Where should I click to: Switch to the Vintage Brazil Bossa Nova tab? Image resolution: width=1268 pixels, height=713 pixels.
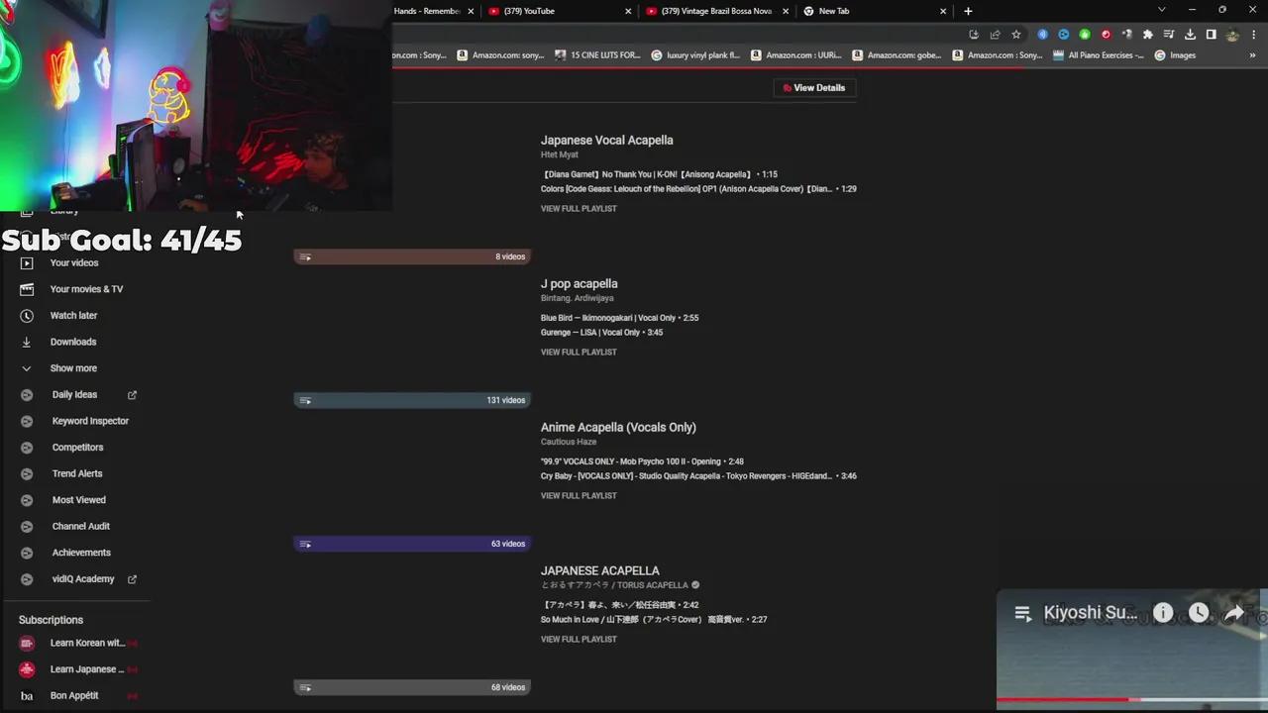click(716, 11)
